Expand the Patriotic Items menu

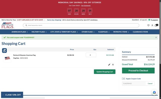coord(121,32)
